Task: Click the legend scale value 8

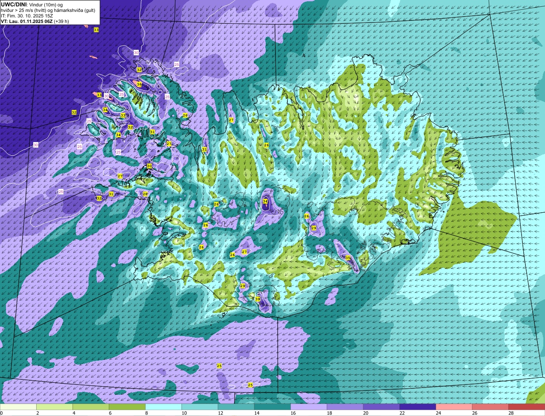Action: tap(146, 413)
